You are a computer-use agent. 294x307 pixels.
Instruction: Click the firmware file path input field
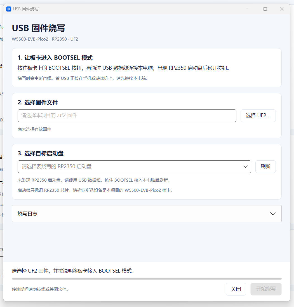point(127,116)
